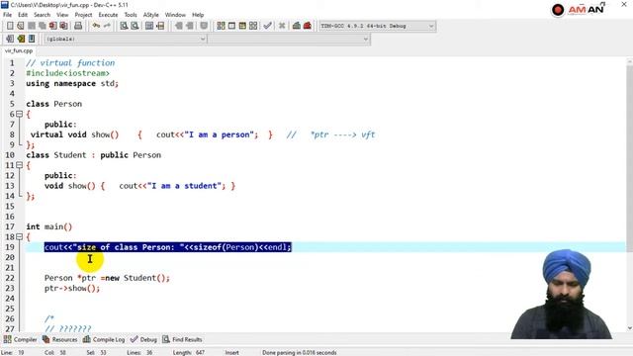This screenshot has height=356, width=633.
Task: Switch to the Debug bottom tab
Action: (143, 339)
